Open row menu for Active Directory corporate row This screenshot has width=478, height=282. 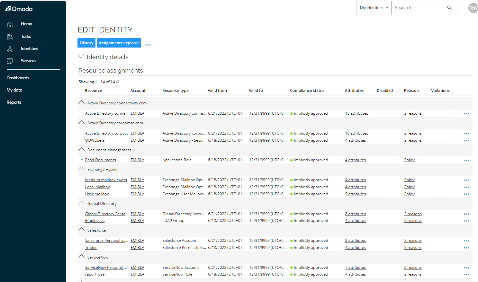(466, 134)
